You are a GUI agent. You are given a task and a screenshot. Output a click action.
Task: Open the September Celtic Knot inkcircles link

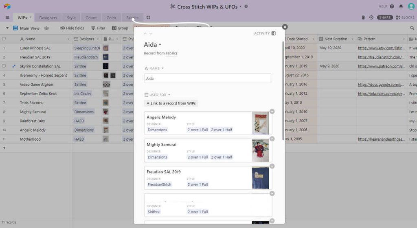point(381,93)
